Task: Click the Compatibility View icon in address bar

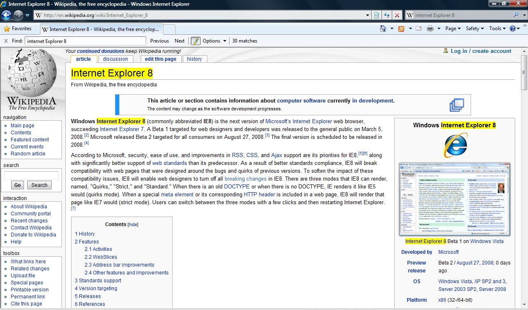Action: click(x=376, y=15)
